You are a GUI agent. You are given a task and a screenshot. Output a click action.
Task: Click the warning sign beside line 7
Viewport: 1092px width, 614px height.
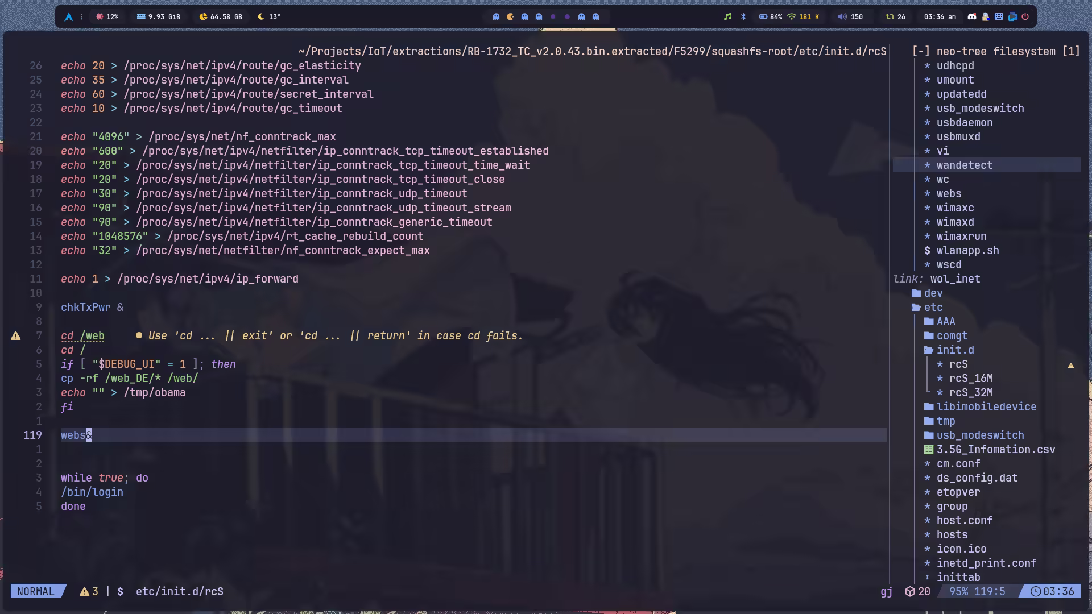[16, 336]
